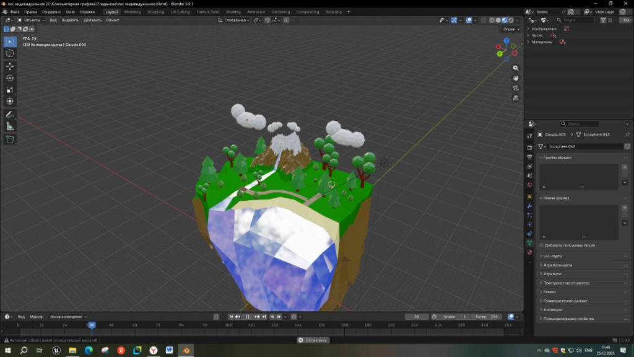Open the 'Глобальное' transform orientation dropdown

[234, 20]
